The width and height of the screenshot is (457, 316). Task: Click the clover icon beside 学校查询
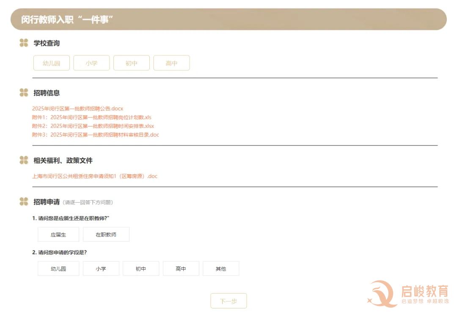[x=24, y=43]
